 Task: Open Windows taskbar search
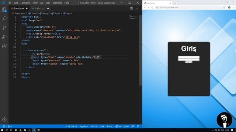[7, 130]
